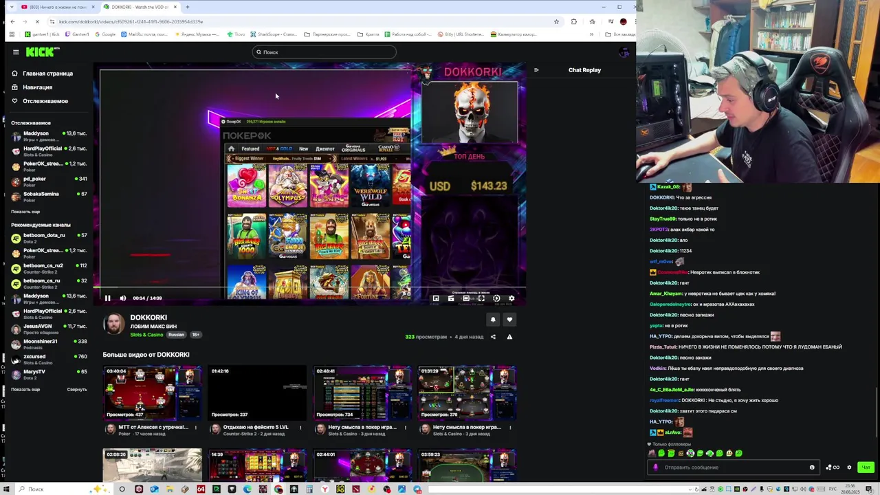The image size is (880, 495).
Task: Pause the video with the pause button
Action: [x=107, y=298]
